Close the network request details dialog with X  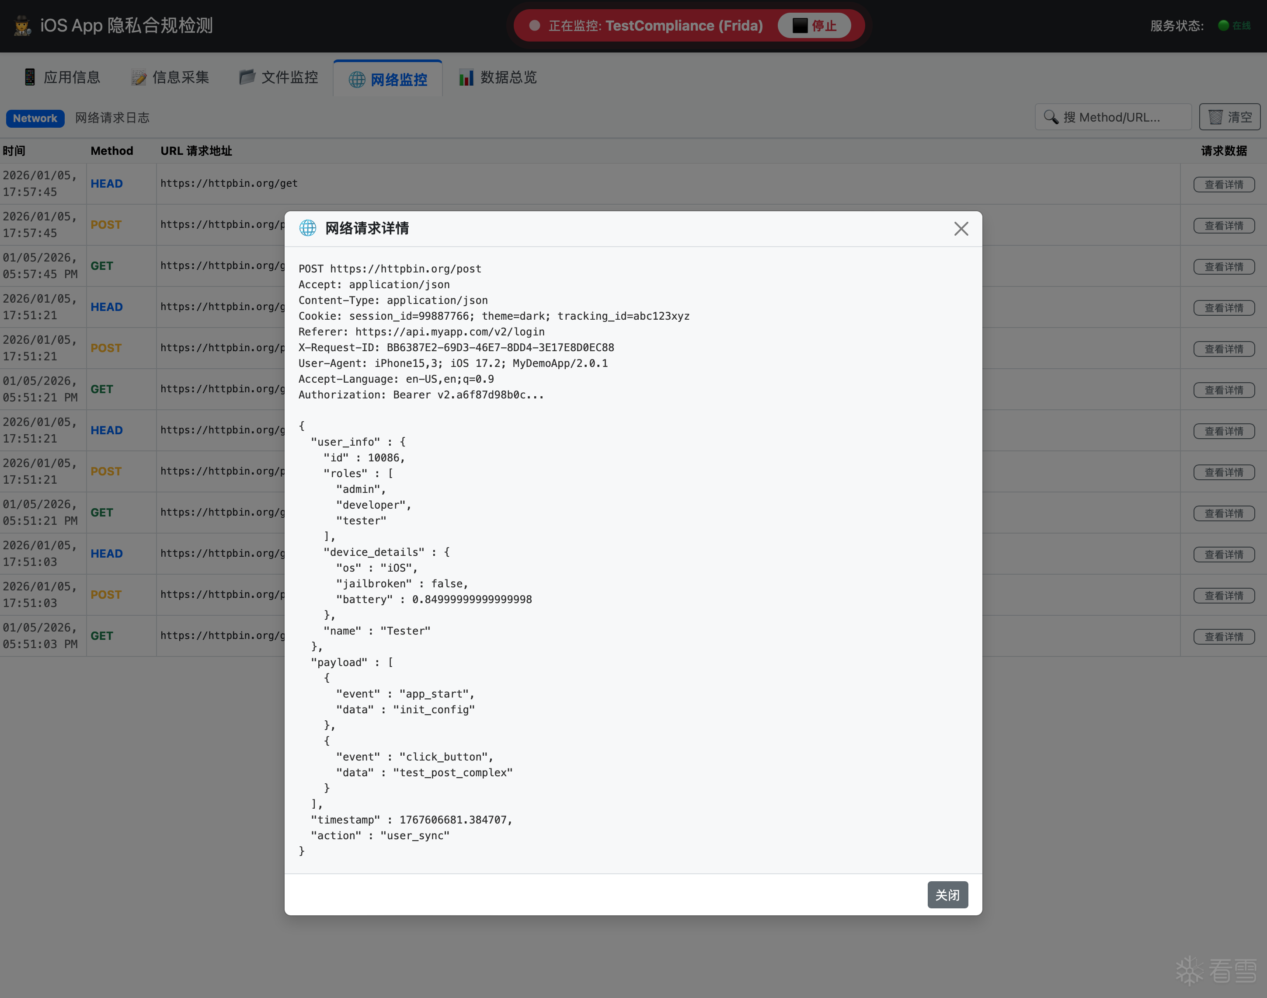tap(961, 228)
